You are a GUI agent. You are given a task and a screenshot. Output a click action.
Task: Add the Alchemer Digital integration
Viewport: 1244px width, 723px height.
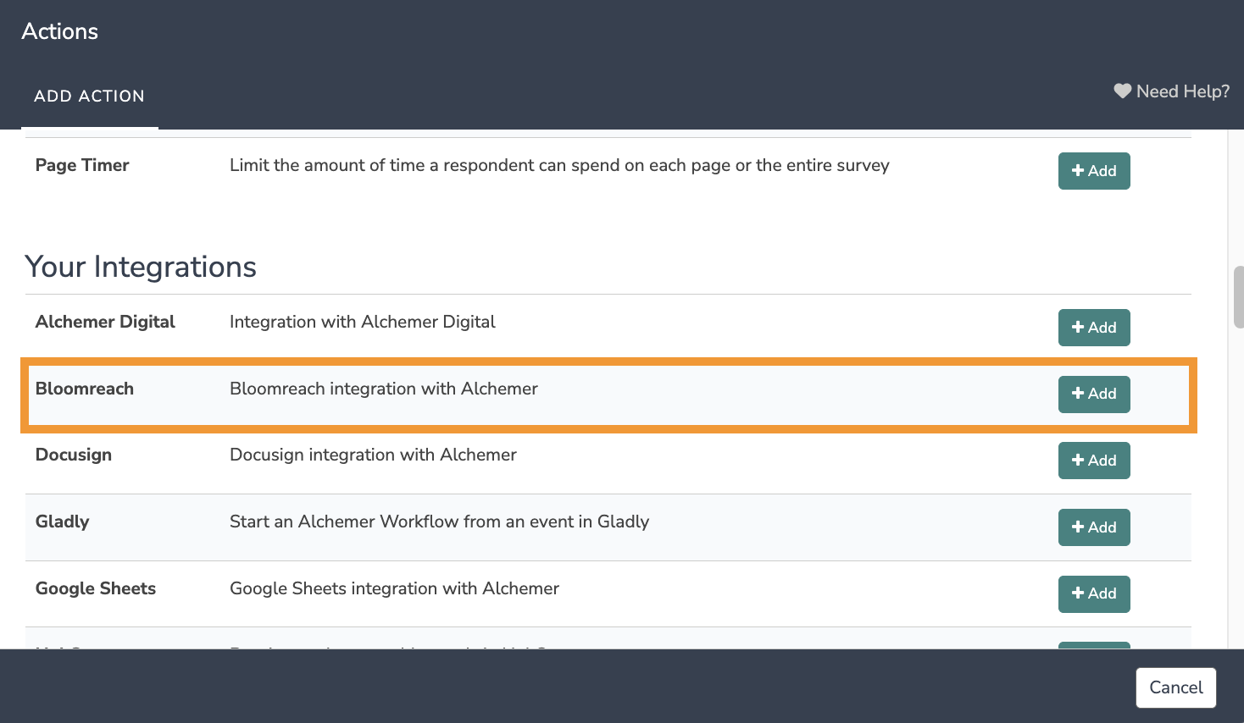pos(1093,328)
